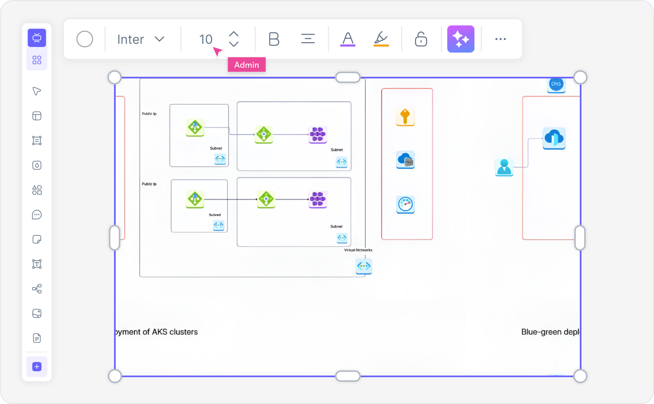Screen dimensions: 654x404
Task: Open the comment tool
Action: coord(37,215)
